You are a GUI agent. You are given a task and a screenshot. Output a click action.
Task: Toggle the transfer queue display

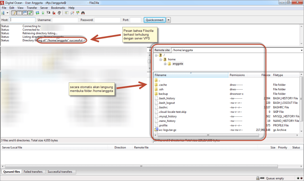tap(30, 13)
